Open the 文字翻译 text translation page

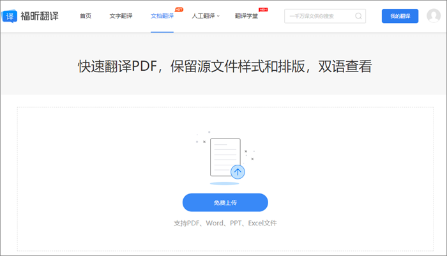[x=121, y=16]
